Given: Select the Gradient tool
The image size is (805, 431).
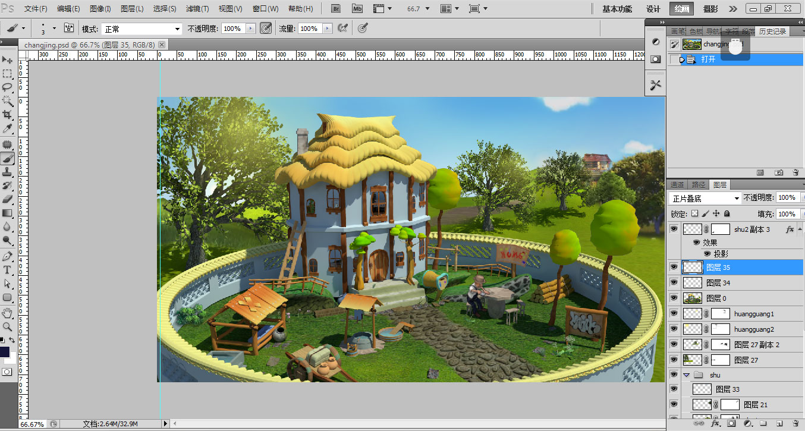Looking at the screenshot, I should click(7, 213).
